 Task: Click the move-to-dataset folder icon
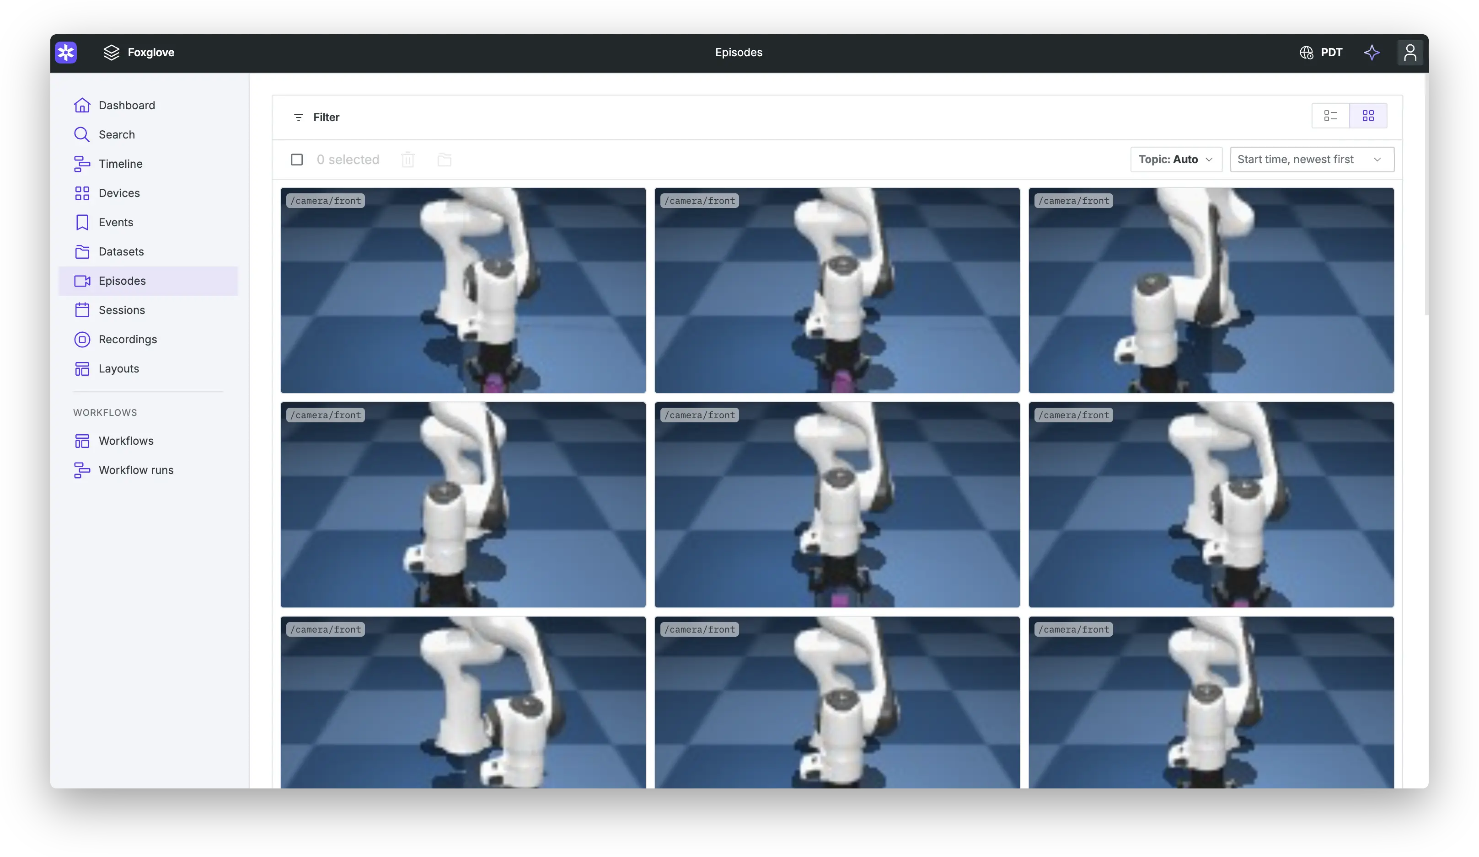(x=444, y=160)
